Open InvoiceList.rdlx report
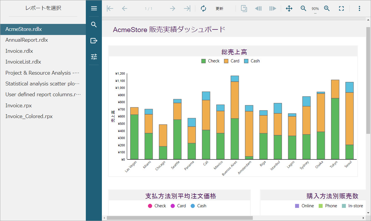371x221 pixels. point(43,62)
